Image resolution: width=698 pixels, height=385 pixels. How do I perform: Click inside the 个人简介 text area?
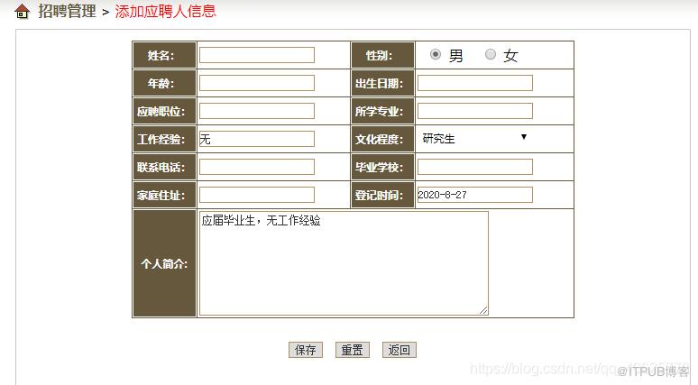tap(344, 263)
